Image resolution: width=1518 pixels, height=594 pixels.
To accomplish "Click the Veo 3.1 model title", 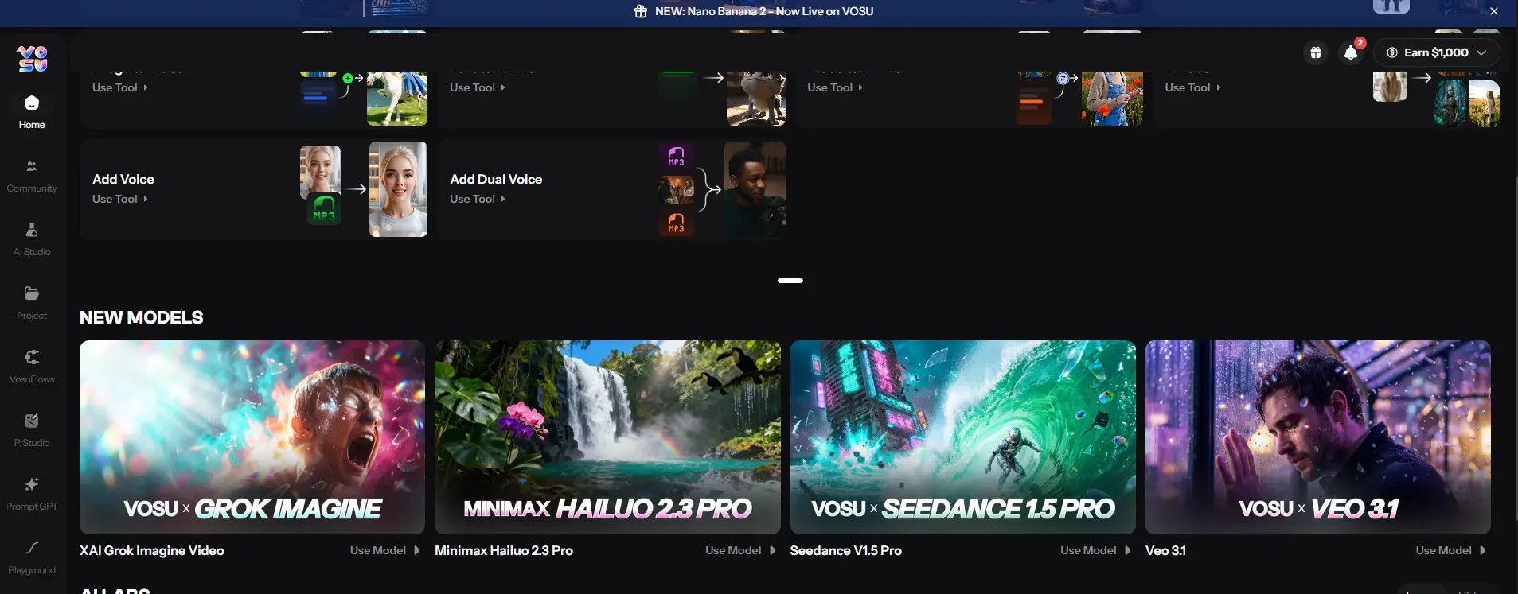I will pos(1165,550).
